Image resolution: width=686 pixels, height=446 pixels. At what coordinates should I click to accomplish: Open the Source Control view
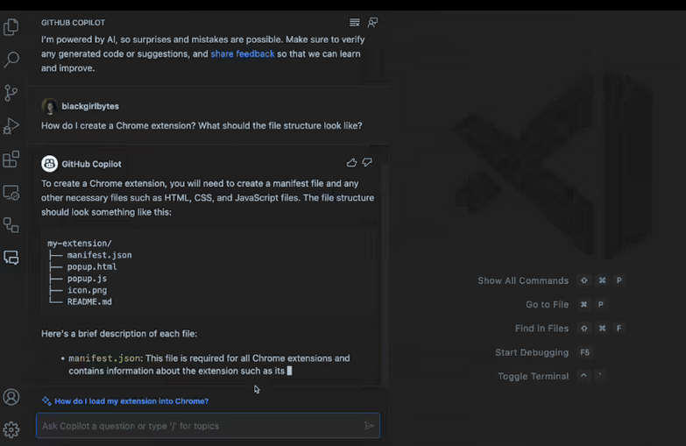coord(11,93)
